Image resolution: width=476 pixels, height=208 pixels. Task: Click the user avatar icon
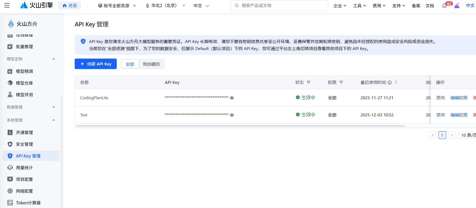(x=457, y=5)
